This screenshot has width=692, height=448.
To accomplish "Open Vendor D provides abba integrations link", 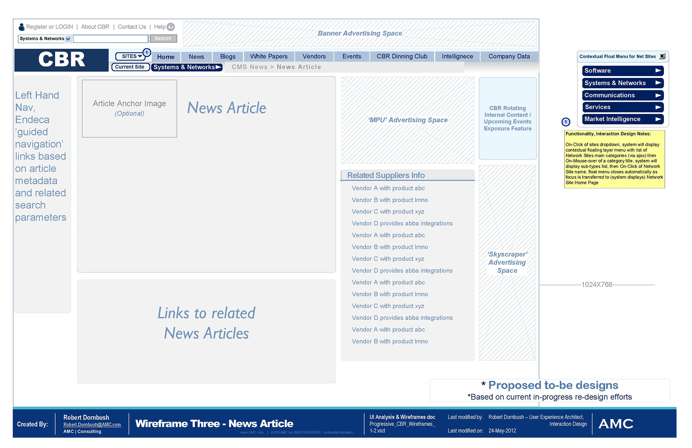I will [x=402, y=223].
